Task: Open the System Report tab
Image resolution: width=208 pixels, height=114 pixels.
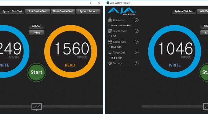Action: [x=88, y=11]
